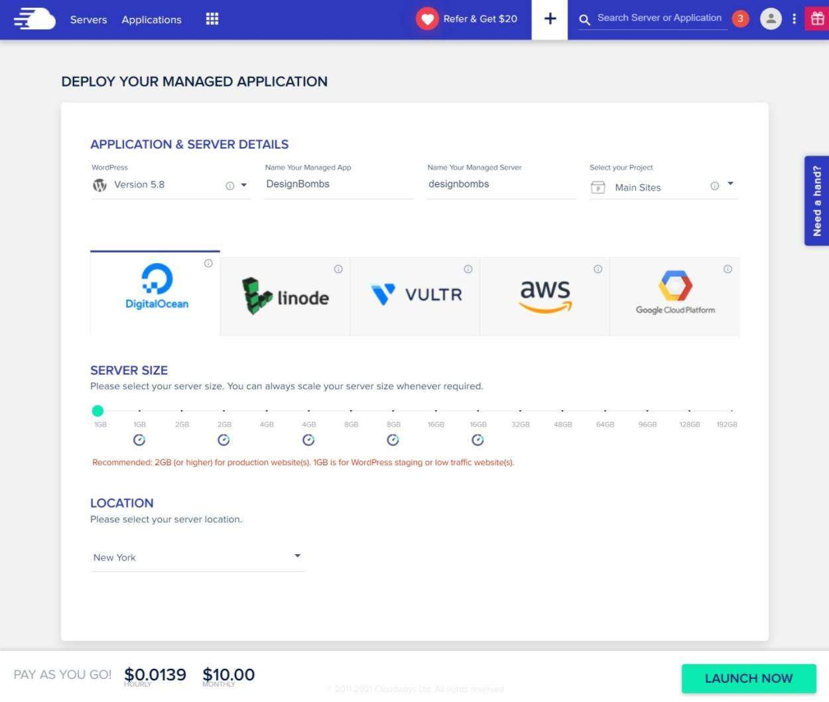Open the user profile icon
The height and width of the screenshot is (702, 829).
tap(770, 19)
